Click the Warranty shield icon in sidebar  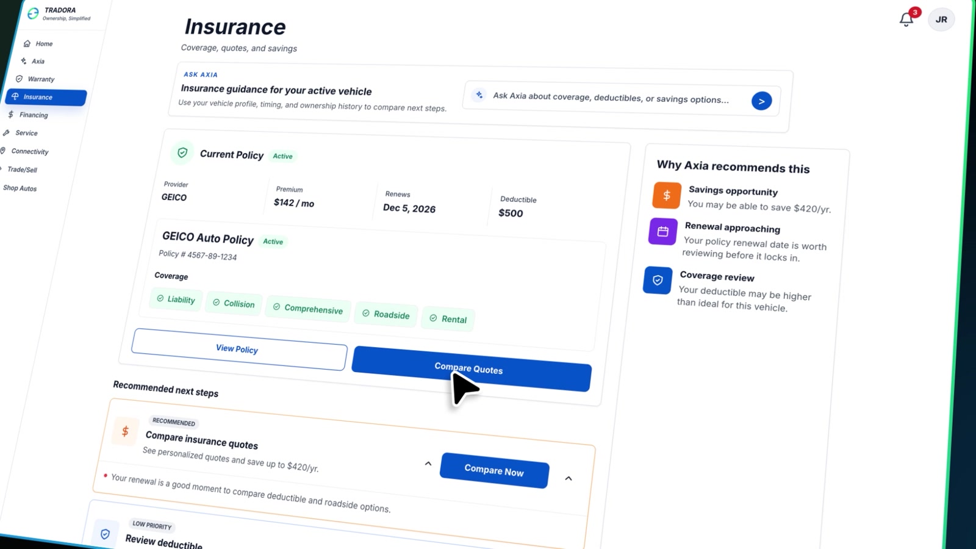coord(19,79)
